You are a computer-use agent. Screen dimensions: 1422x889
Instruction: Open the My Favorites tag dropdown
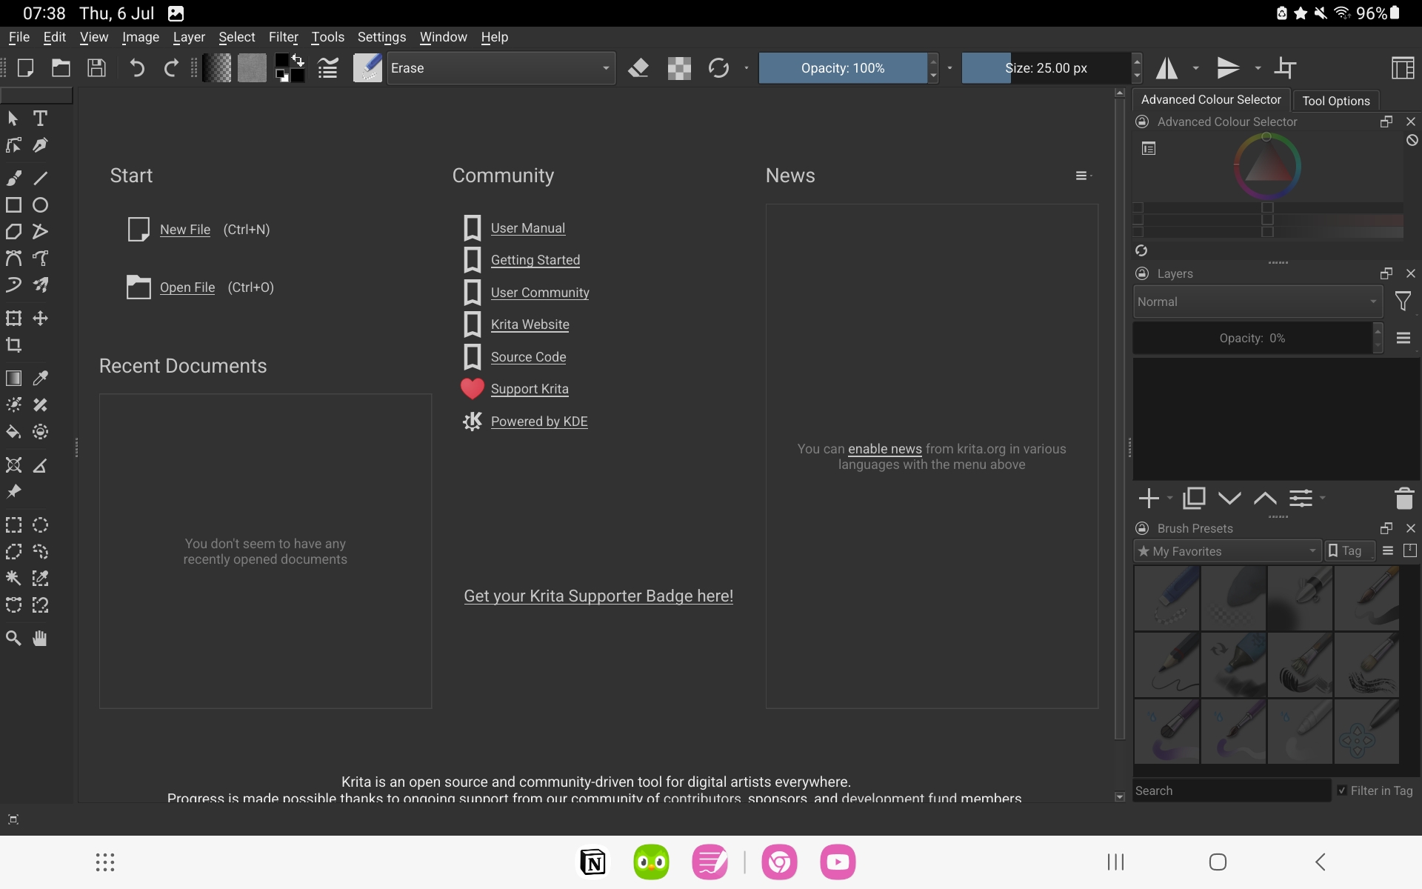pos(1227,551)
